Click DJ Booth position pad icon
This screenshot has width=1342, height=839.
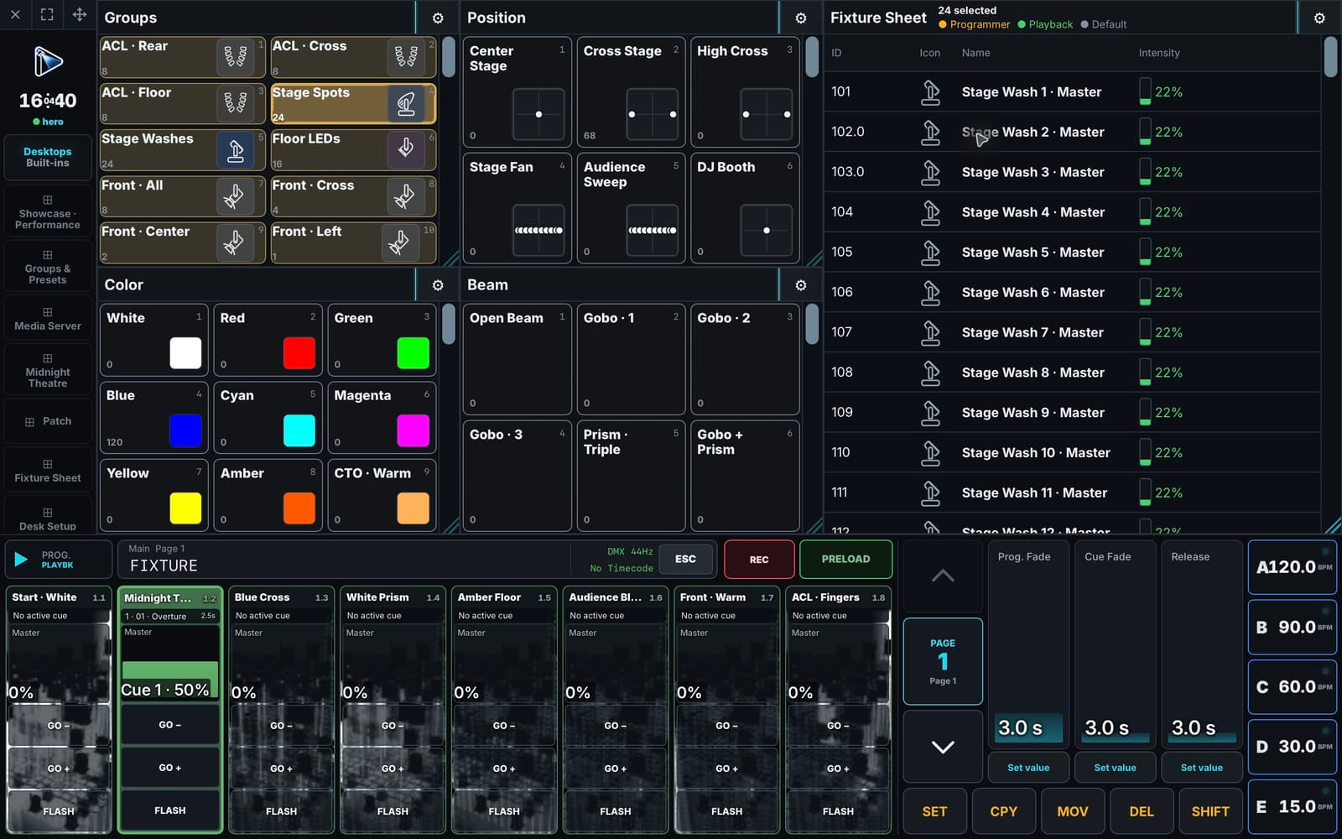pyautogui.click(x=767, y=230)
